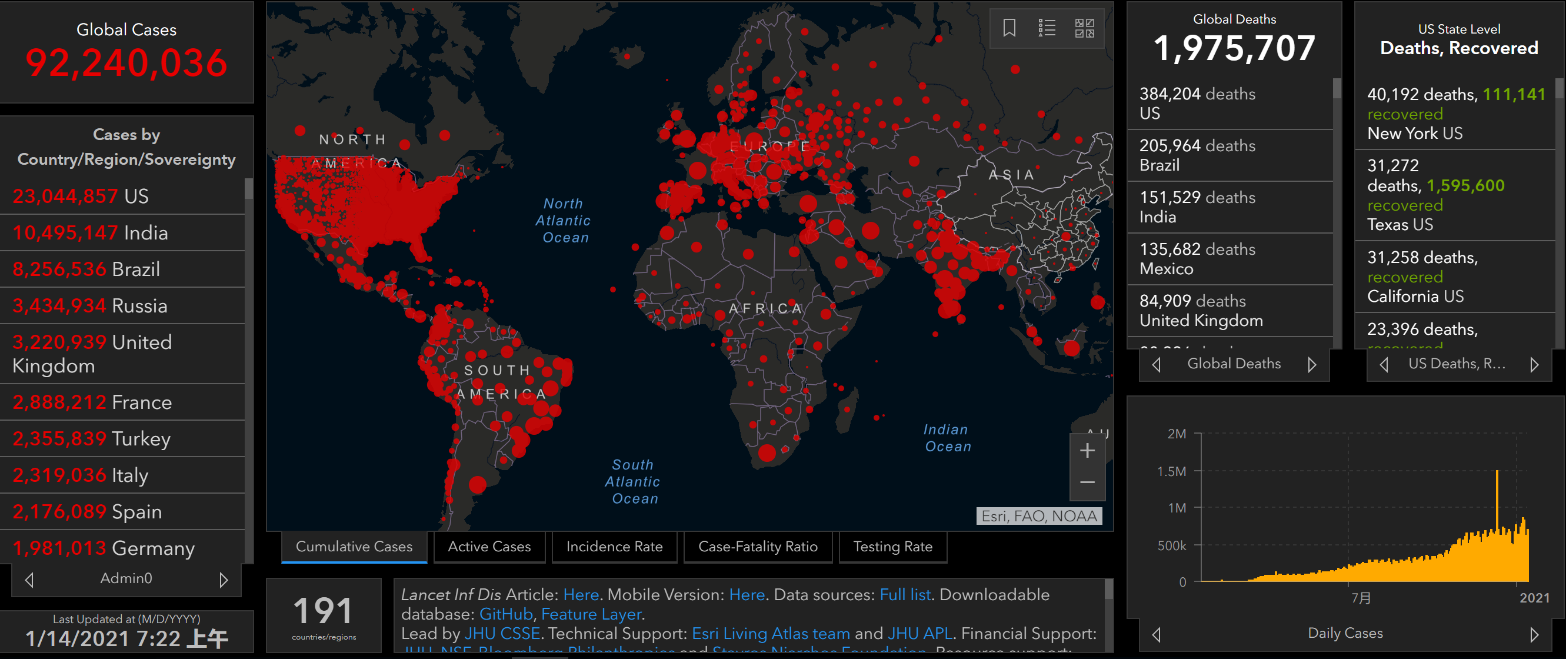
Task: Switch chart backward from Daily Cases
Action: (1156, 635)
